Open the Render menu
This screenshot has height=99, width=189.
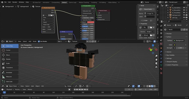(x=15, y=2)
